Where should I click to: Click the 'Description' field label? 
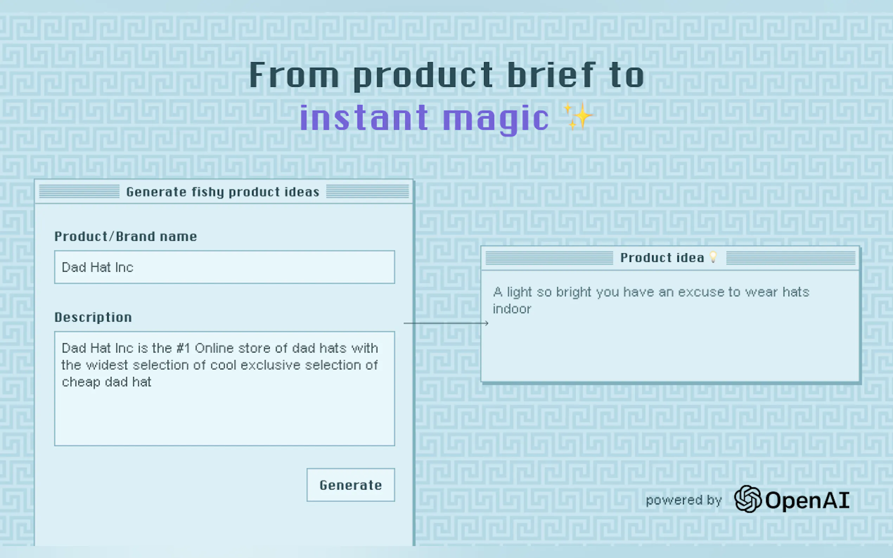[93, 317]
